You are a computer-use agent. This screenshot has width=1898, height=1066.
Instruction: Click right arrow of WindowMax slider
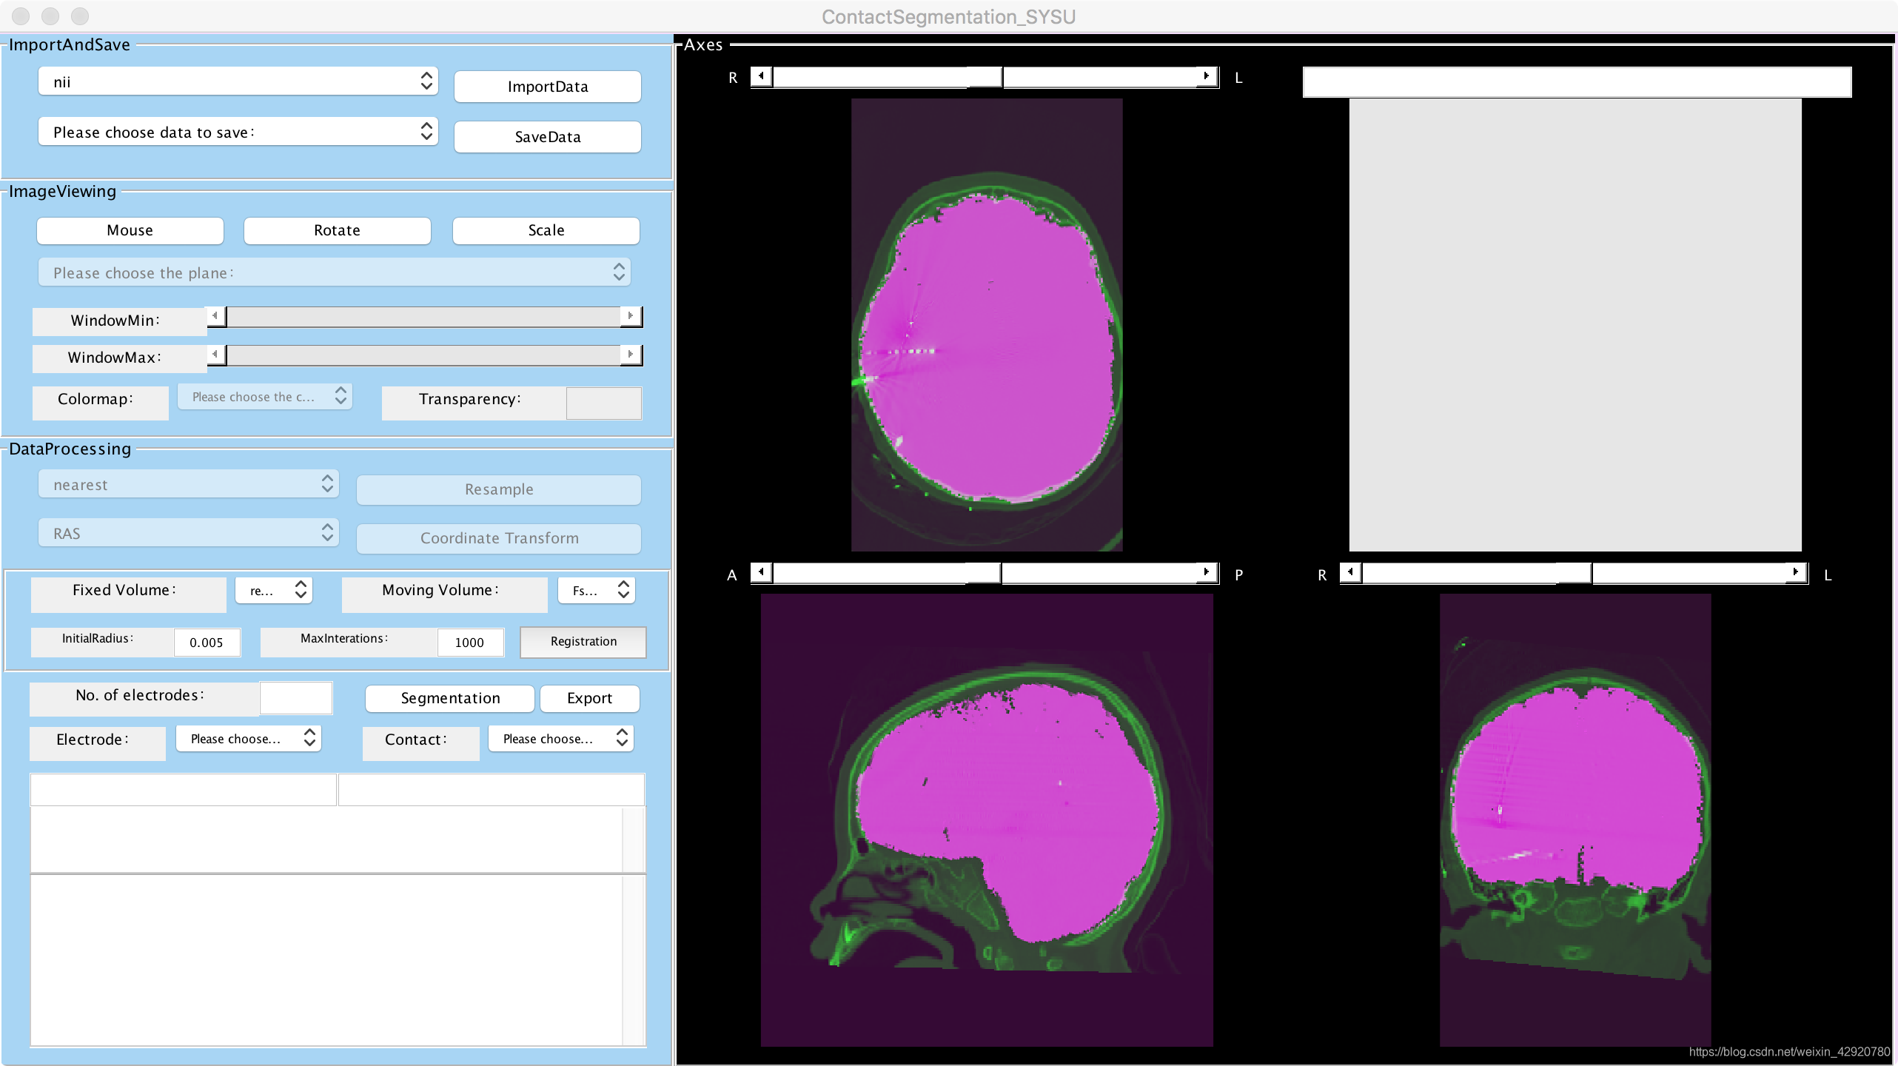[x=630, y=355]
